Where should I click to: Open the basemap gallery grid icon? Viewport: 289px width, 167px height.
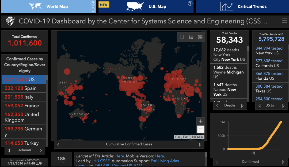pyautogui.click(x=200, y=37)
